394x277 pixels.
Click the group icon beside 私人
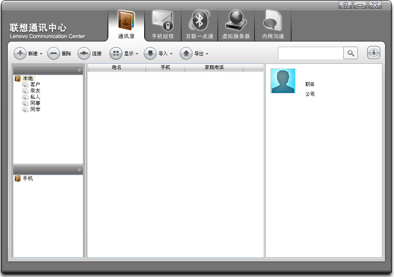click(25, 97)
